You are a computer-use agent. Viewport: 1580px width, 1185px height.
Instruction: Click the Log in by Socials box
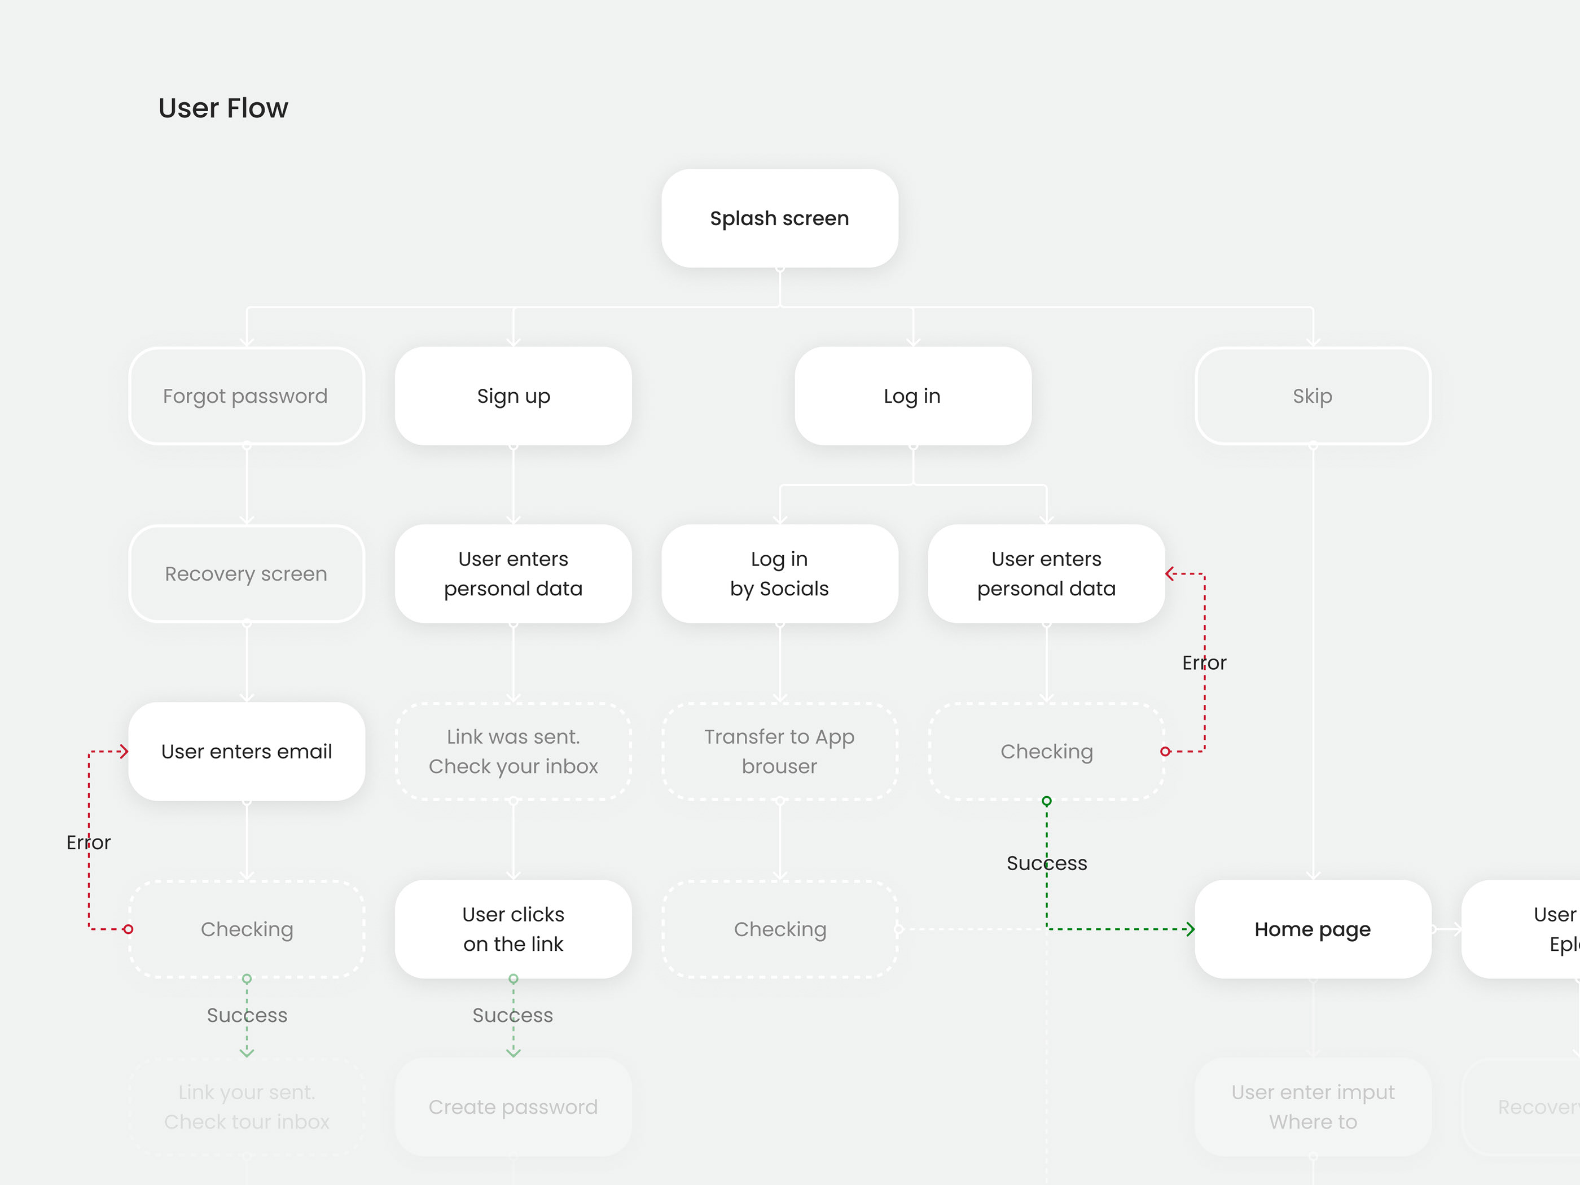[779, 573]
